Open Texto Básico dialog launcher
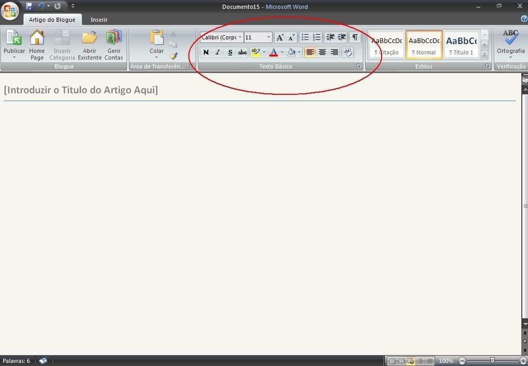 point(359,66)
